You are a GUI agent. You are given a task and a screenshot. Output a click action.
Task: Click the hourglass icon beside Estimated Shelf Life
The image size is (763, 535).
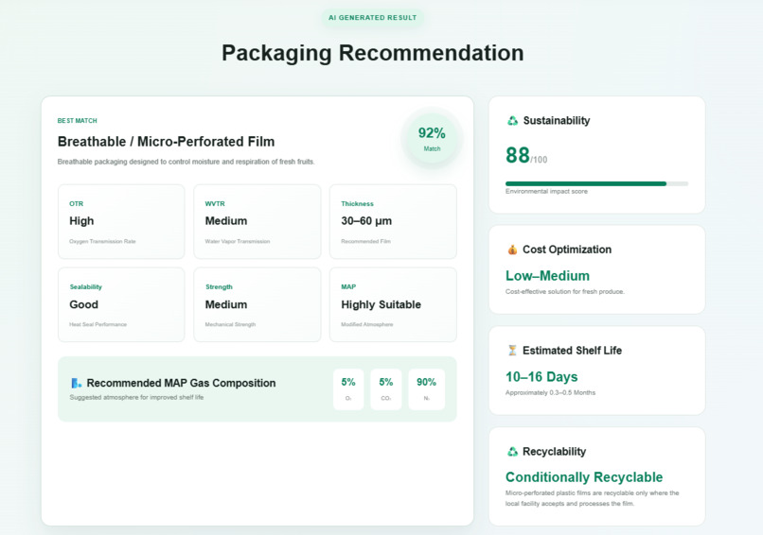[x=512, y=351]
